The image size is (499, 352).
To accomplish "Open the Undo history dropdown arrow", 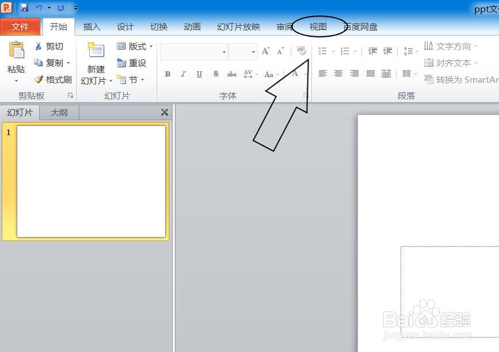I will pyautogui.click(x=49, y=7).
